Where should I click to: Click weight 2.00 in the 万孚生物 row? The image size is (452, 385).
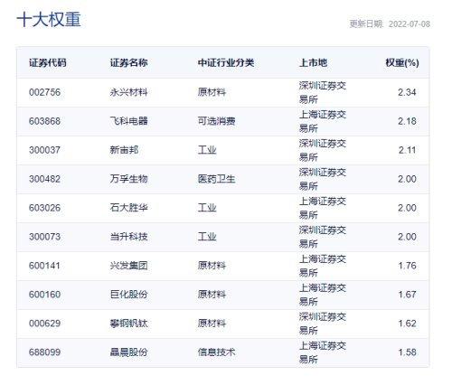[407, 179]
